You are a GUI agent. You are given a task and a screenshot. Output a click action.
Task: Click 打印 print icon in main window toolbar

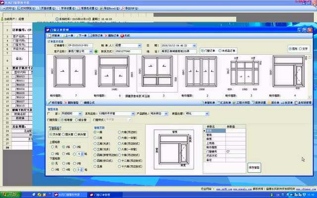pos(9,8)
